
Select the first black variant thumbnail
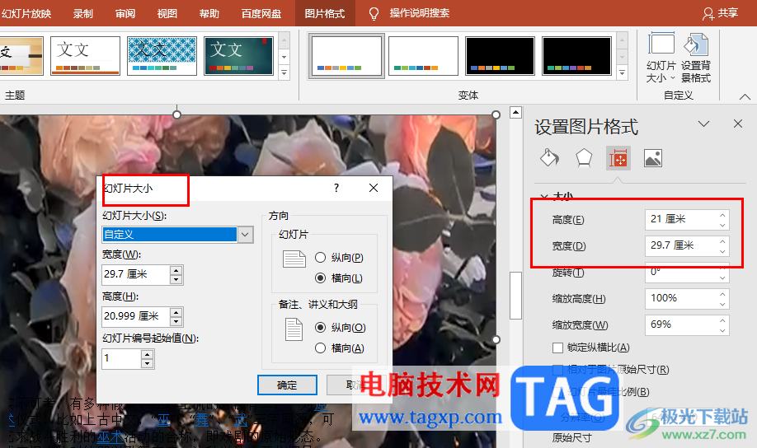[501, 56]
